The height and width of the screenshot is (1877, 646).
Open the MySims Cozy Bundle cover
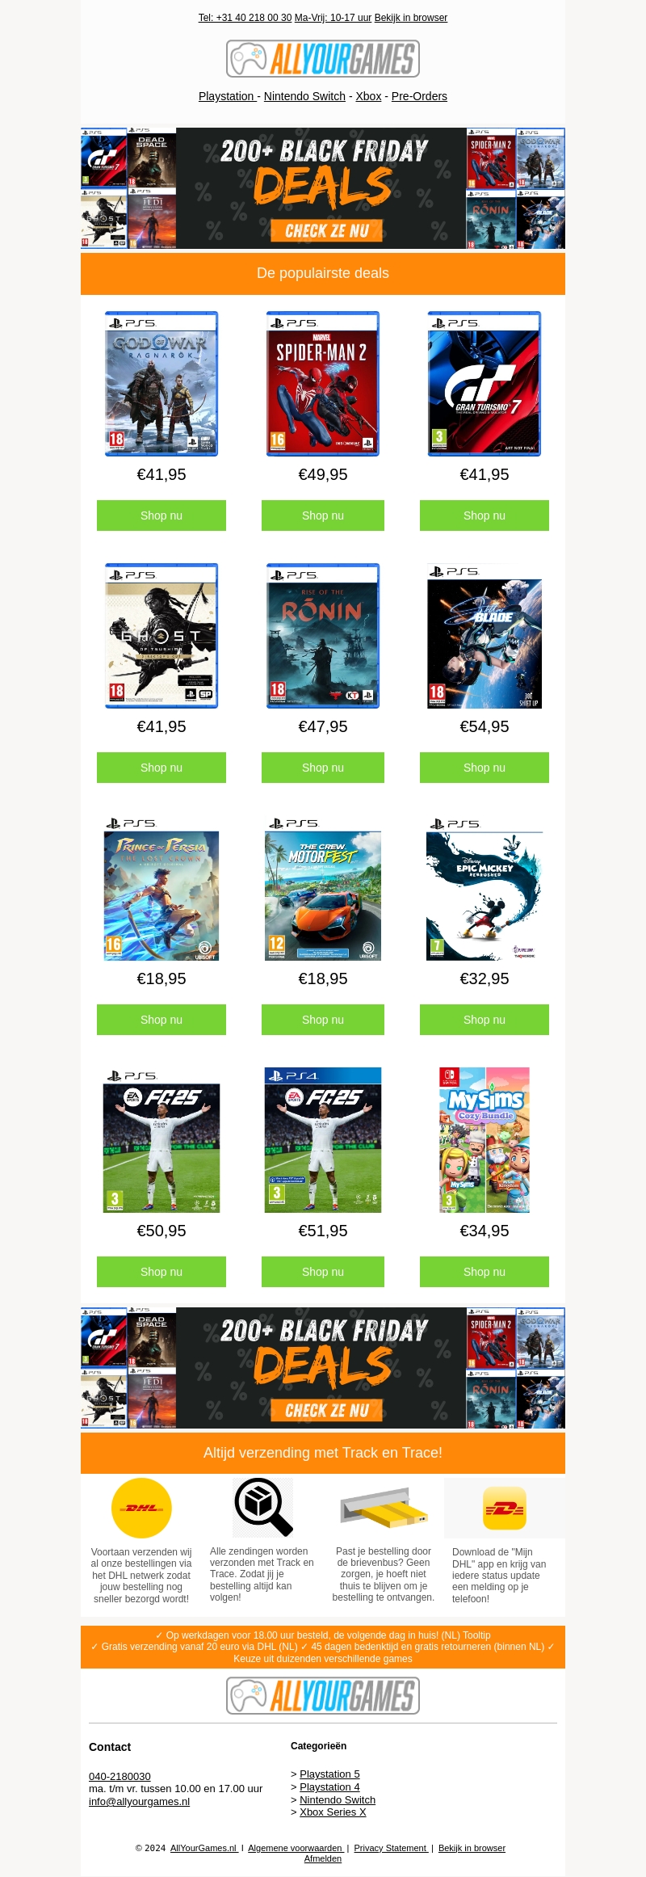484,1140
